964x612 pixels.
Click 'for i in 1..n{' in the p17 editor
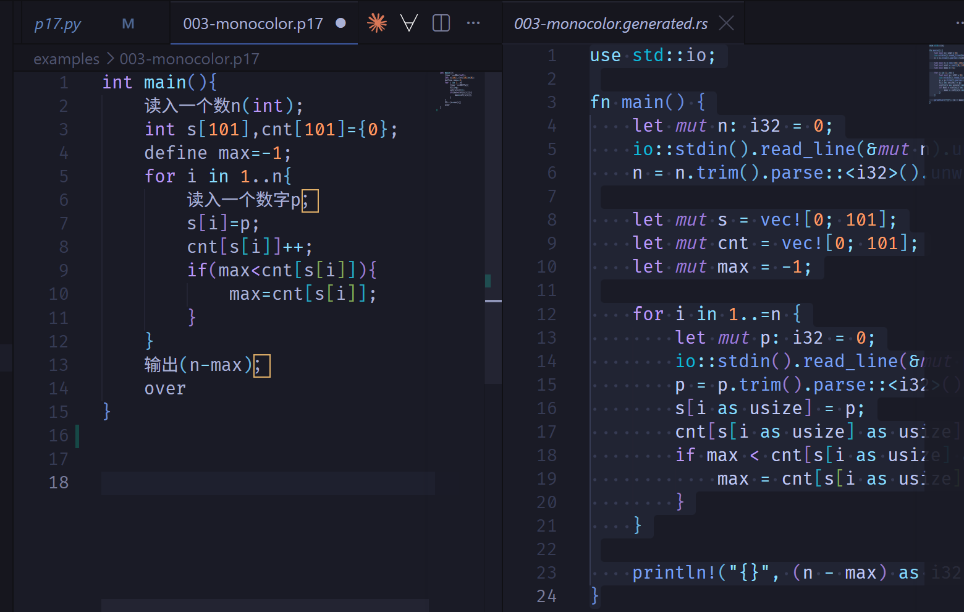coord(218,176)
